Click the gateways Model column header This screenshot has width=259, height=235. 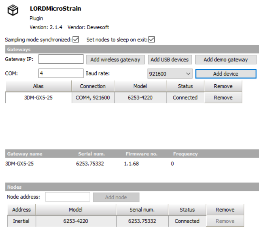(140, 86)
